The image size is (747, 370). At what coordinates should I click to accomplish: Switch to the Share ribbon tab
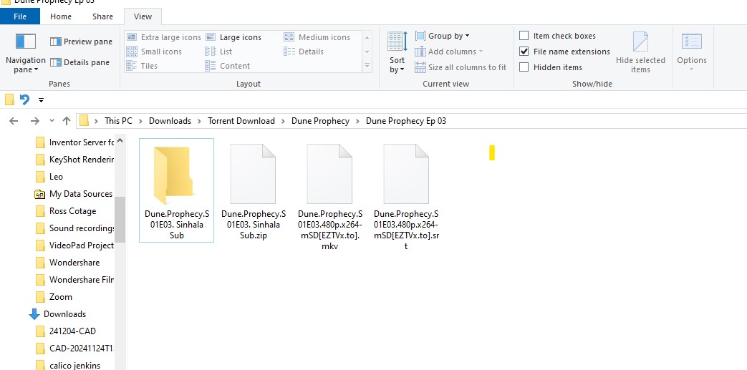pyautogui.click(x=103, y=16)
